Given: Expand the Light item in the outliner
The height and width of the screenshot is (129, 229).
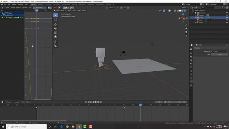Looking at the screenshot, I should point(195,20).
